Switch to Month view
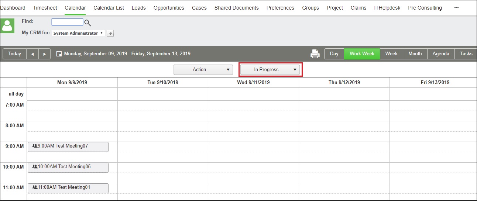The image size is (477, 201). tap(415, 54)
